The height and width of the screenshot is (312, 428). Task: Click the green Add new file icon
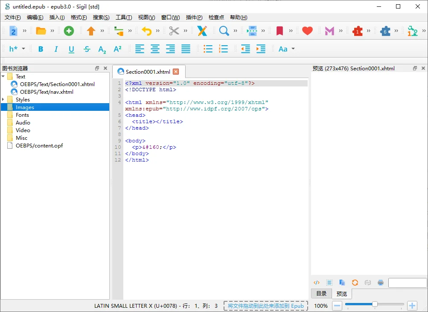(69, 31)
